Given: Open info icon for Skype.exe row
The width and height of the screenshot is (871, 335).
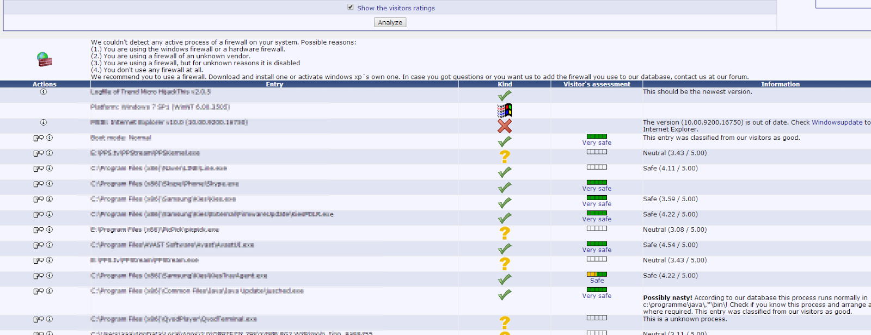Looking at the screenshot, I should 50,184.
